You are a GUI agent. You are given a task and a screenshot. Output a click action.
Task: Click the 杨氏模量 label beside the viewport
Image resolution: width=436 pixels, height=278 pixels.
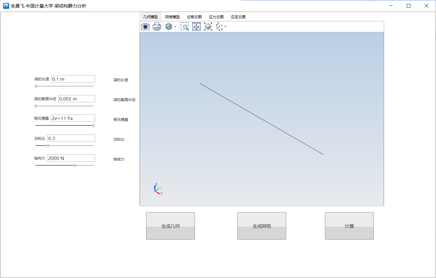pos(121,119)
